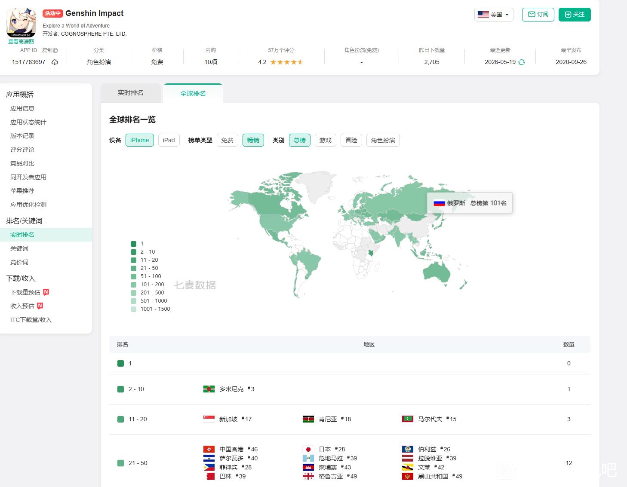Click the red N badge beside 下载量预估
This screenshot has width=627, height=487.
tap(46, 292)
